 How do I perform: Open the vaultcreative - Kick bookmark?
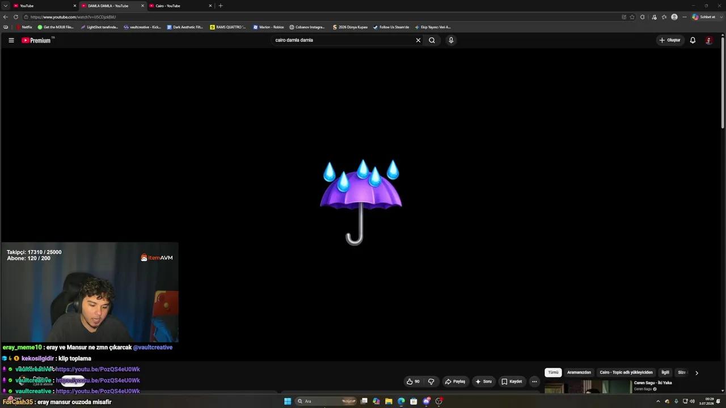142,27
